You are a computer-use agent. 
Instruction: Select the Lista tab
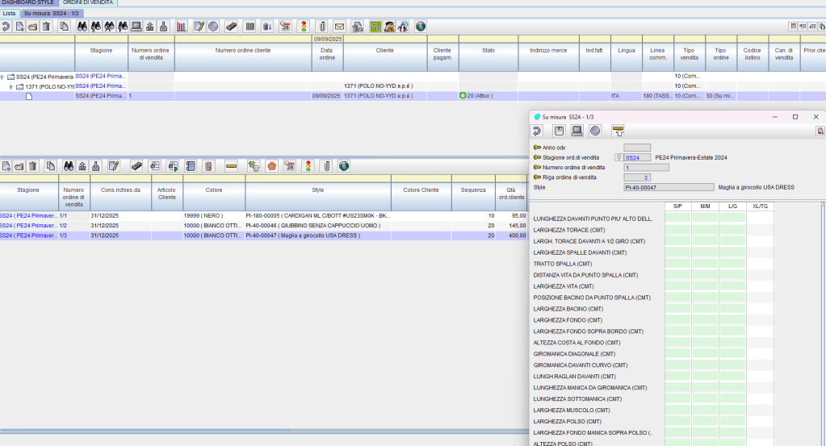point(9,14)
